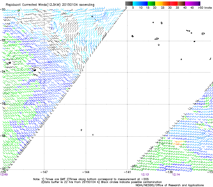Click the '-28' latitude axis label

pos(3,136)
